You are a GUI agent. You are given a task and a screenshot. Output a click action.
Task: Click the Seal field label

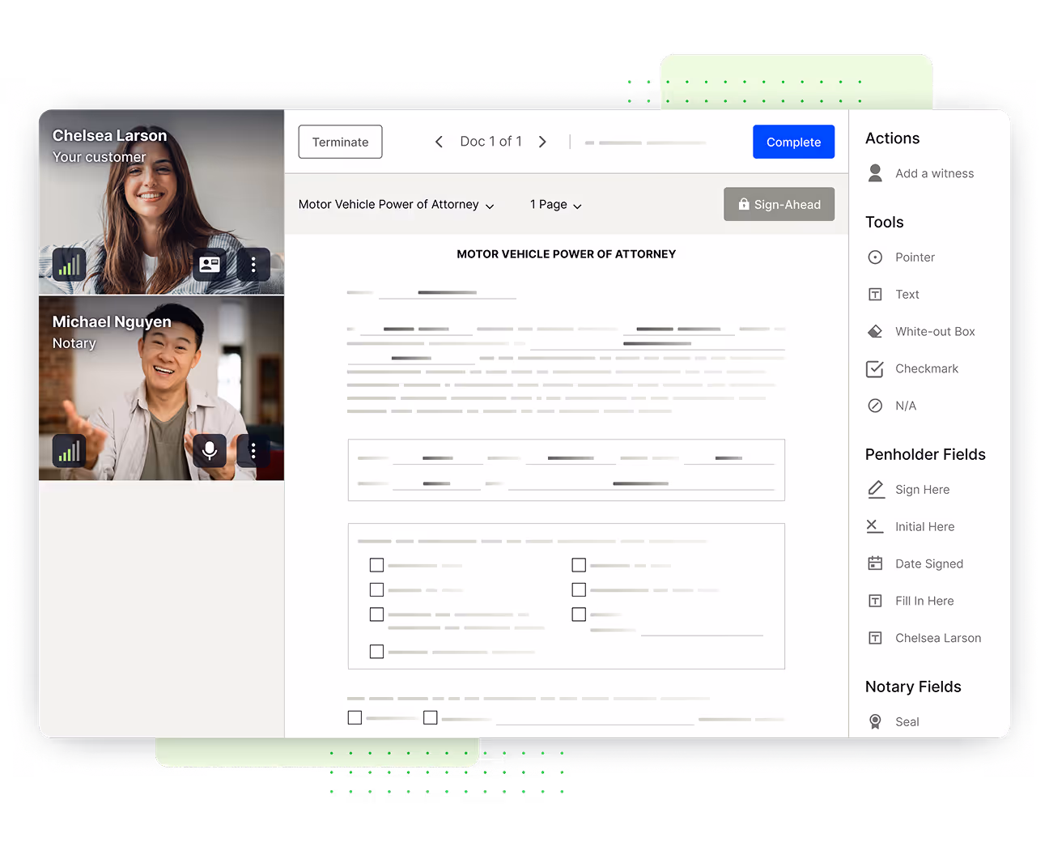point(907,722)
